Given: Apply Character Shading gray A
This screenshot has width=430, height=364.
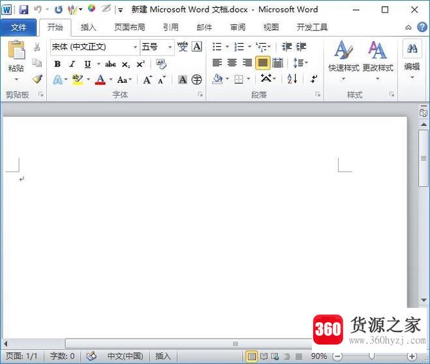Looking at the screenshot, I should point(182,80).
